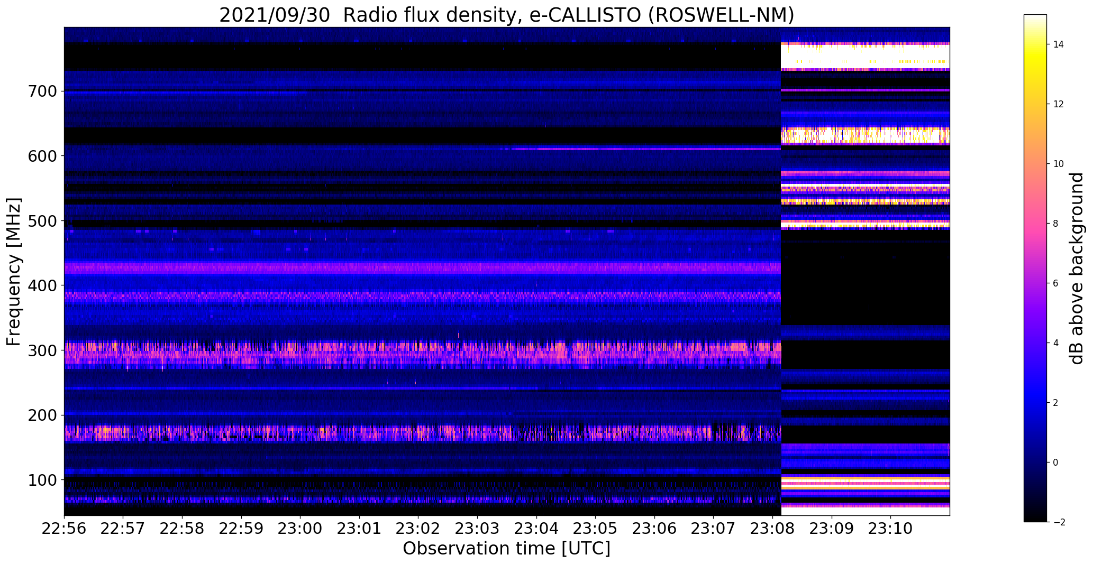The image size is (1093, 564).
Task: Click the 23:02 time tick label
Action: (418, 529)
